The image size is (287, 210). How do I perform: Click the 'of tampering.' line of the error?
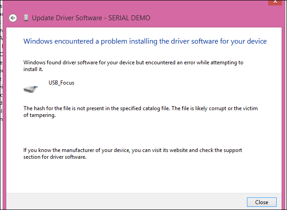click(40, 115)
